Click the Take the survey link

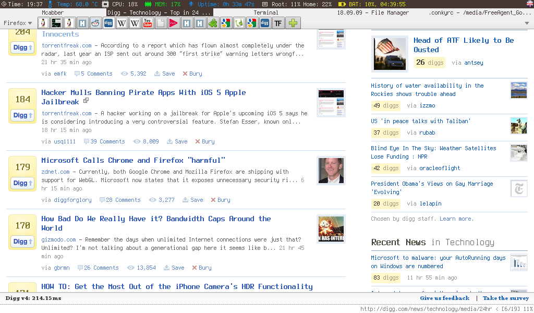[506, 298]
